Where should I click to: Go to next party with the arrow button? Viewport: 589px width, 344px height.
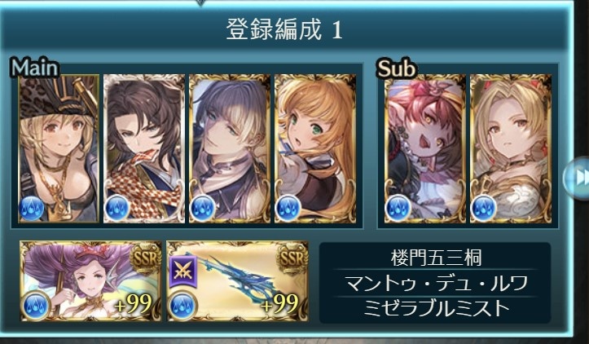(577, 178)
